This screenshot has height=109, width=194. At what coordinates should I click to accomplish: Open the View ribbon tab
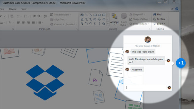[x=24, y=9]
